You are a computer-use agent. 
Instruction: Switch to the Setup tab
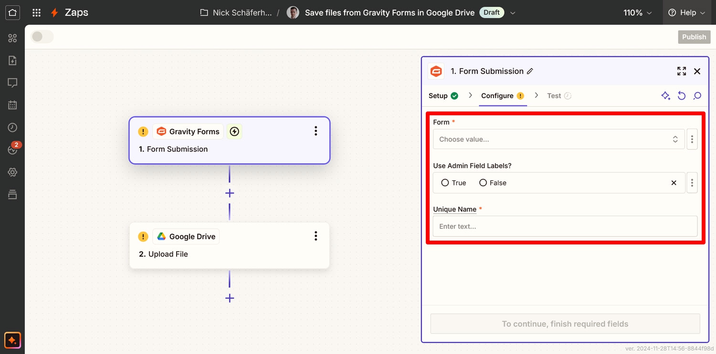[443, 96]
